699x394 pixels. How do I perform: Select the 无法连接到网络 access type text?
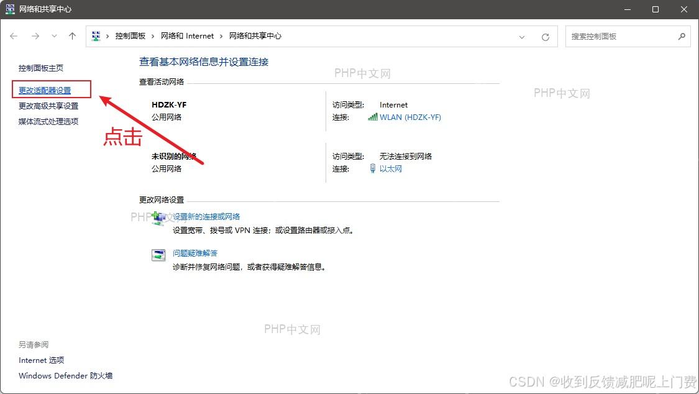pyautogui.click(x=406, y=157)
